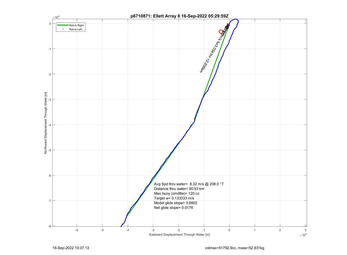Viewport: 347px width, 255px height.
Task: Click the y-axis label 'Northward Displacement Through Water [m]'
Action: tap(46, 123)
